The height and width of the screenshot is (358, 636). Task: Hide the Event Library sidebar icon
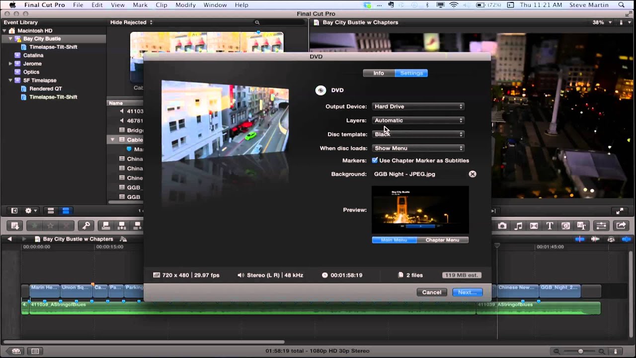[14, 211]
